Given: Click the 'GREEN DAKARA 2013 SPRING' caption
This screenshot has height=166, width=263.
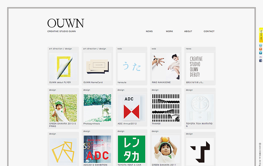Looking at the screenshot, I should 62,125.
